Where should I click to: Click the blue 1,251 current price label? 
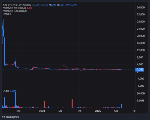pyautogui.click(x=140, y=70)
